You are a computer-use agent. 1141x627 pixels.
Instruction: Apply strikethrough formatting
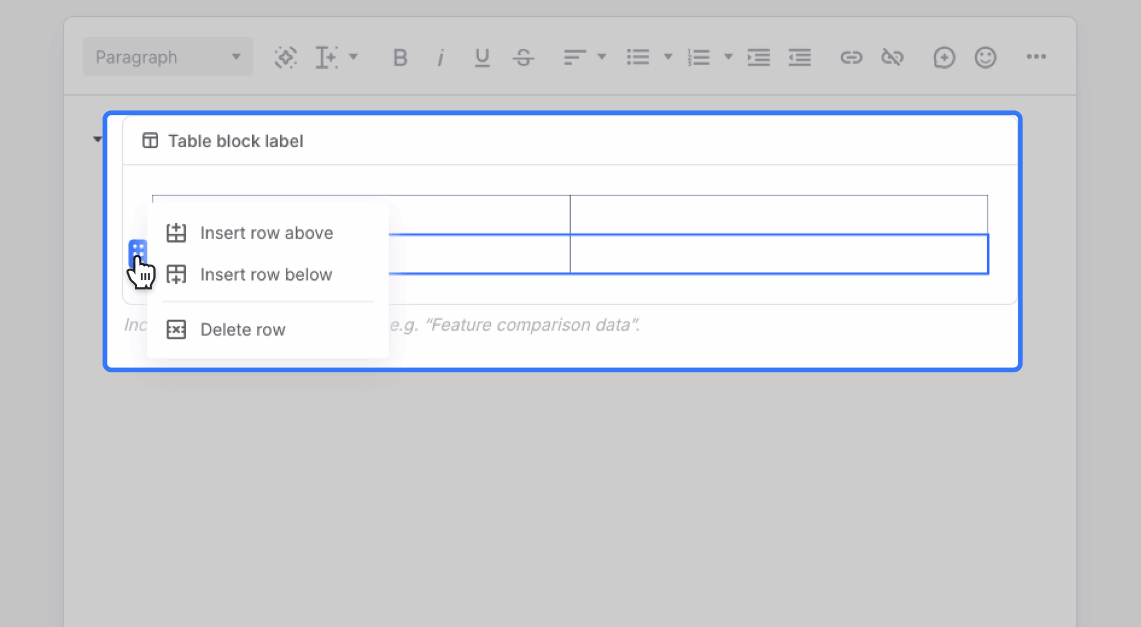523,57
